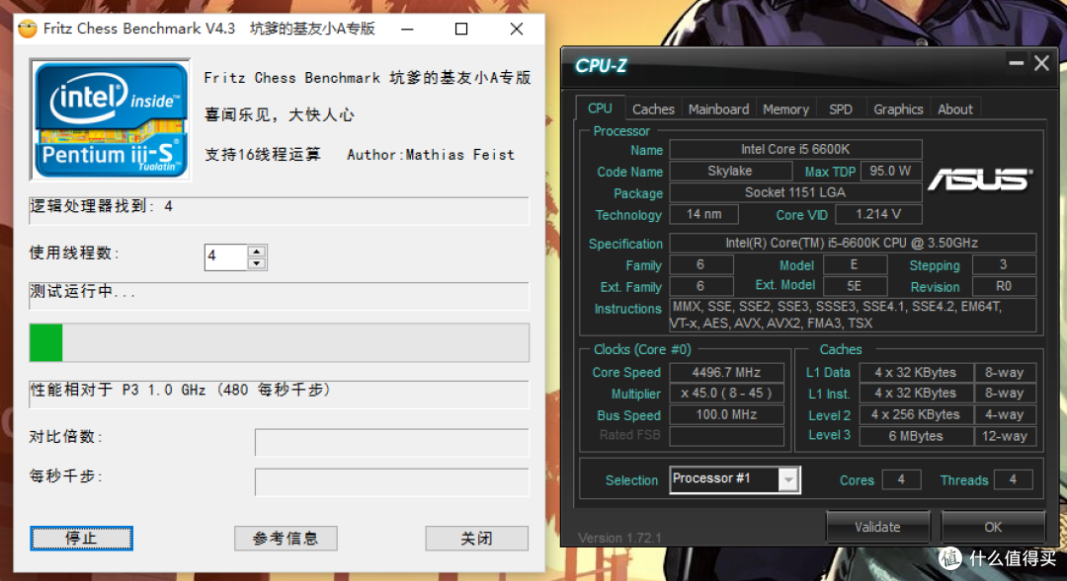Click the processor name 'Intel Core i5 6600K'

point(795,149)
